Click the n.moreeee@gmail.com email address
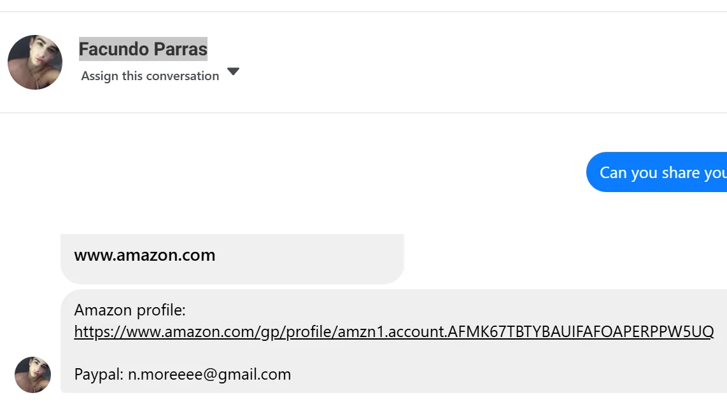 pos(209,375)
